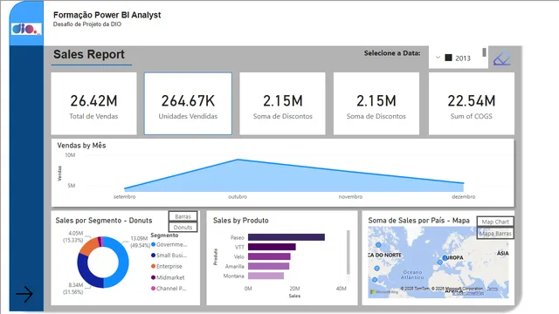The image size is (559, 314).
Task: Click the Vendas by Mês chart title
Action: tap(81, 146)
